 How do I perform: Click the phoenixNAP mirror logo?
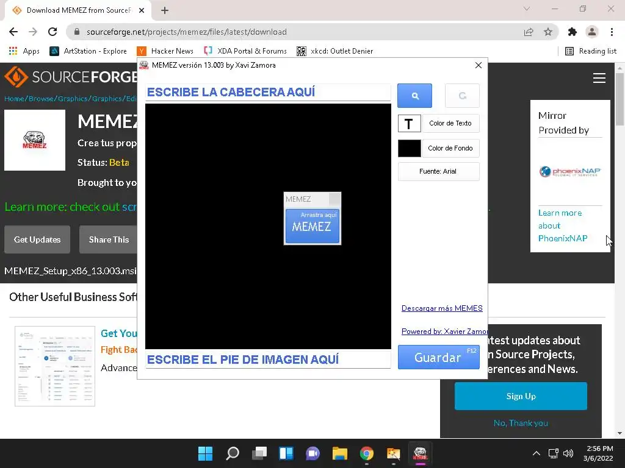(570, 171)
